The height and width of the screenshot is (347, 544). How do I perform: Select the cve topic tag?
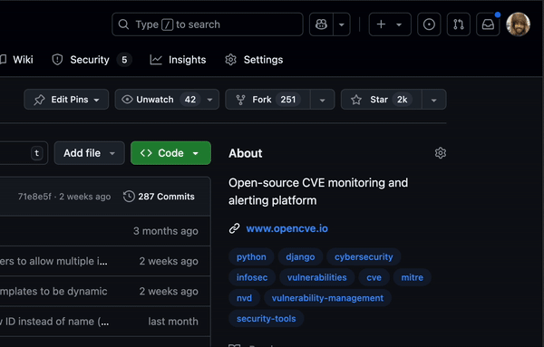[374, 277]
